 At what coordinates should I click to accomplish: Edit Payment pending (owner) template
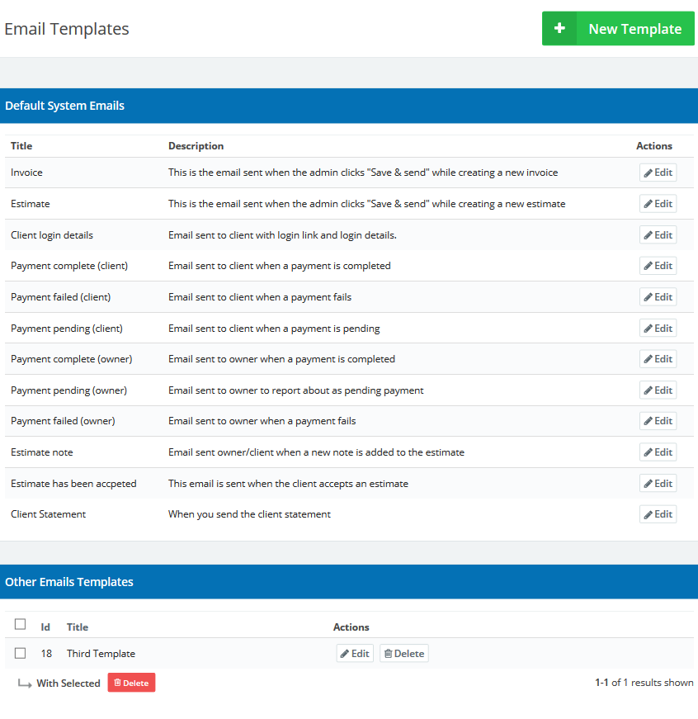click(x=658, y=390)
